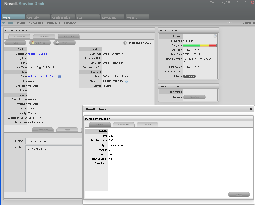
Task: Click the Print button with printer icon
Action: pyautogui.click(x=64, y=43)
